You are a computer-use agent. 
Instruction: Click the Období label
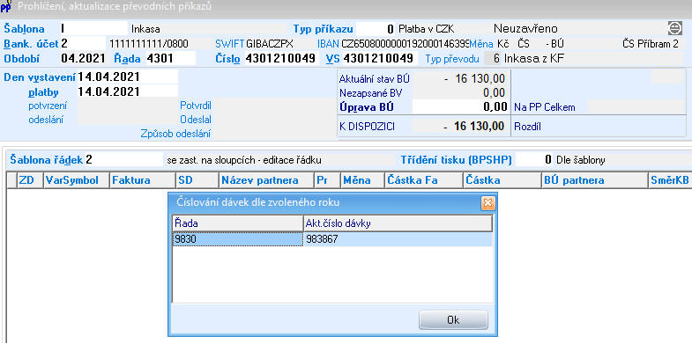click(x=22, y=58)
